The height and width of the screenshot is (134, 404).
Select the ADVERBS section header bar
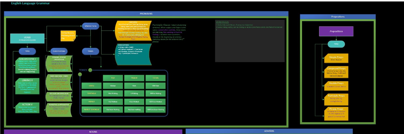click(x=269, y=131)
